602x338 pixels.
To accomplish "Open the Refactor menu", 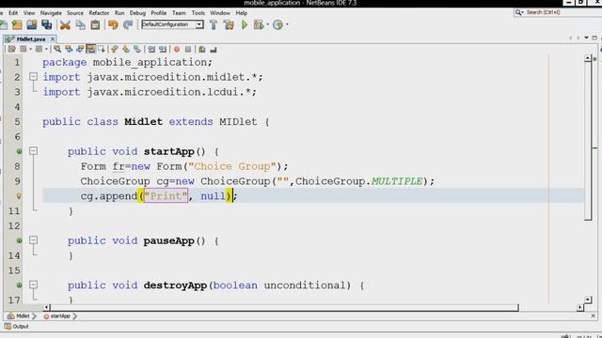I will [99, 13].
